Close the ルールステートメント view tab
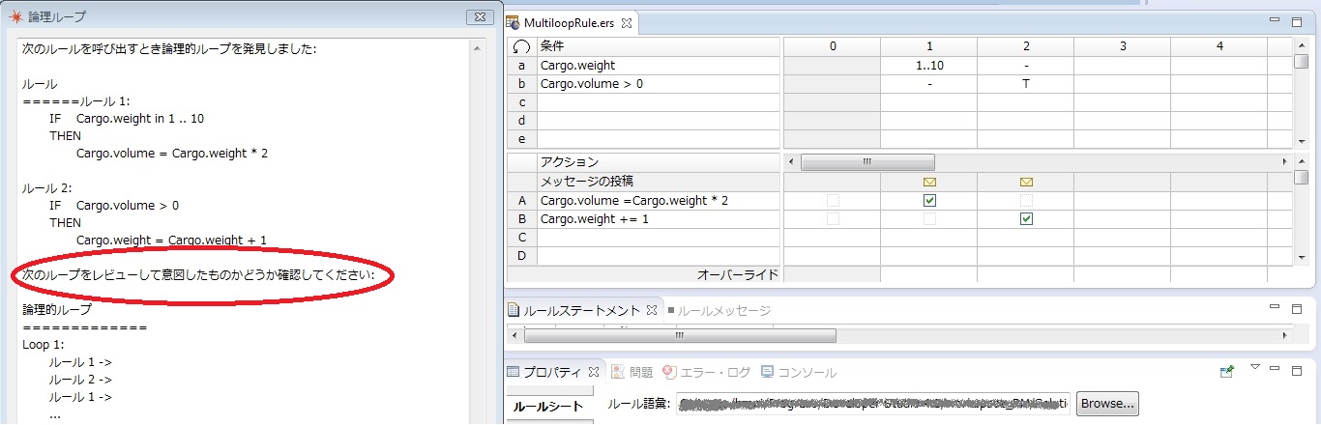 652,310
